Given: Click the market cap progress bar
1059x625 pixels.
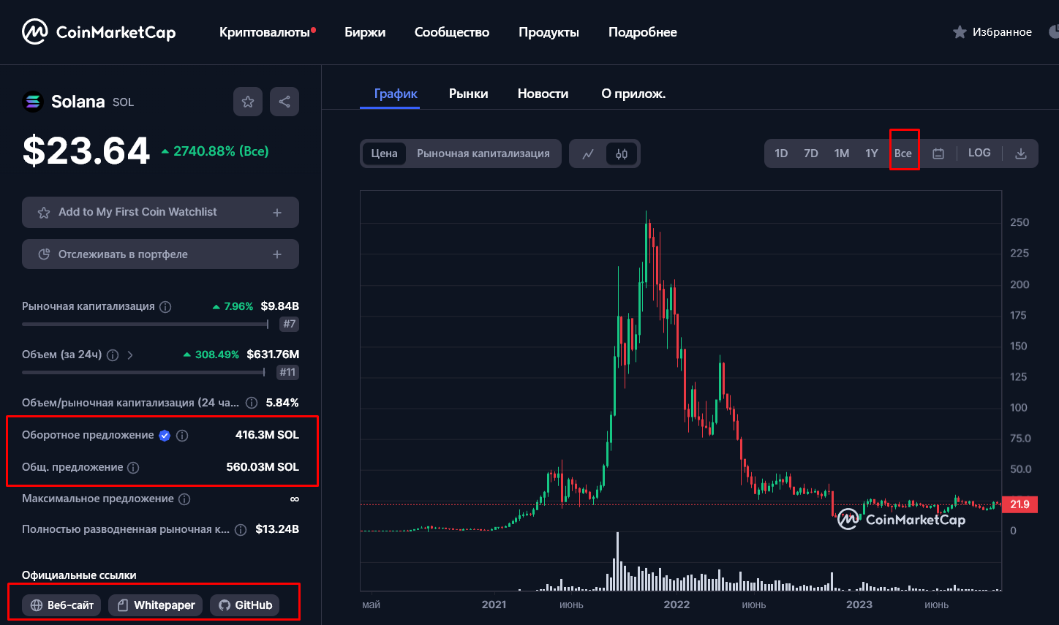Looking at the screenshot, I should [x=146, y=324].
